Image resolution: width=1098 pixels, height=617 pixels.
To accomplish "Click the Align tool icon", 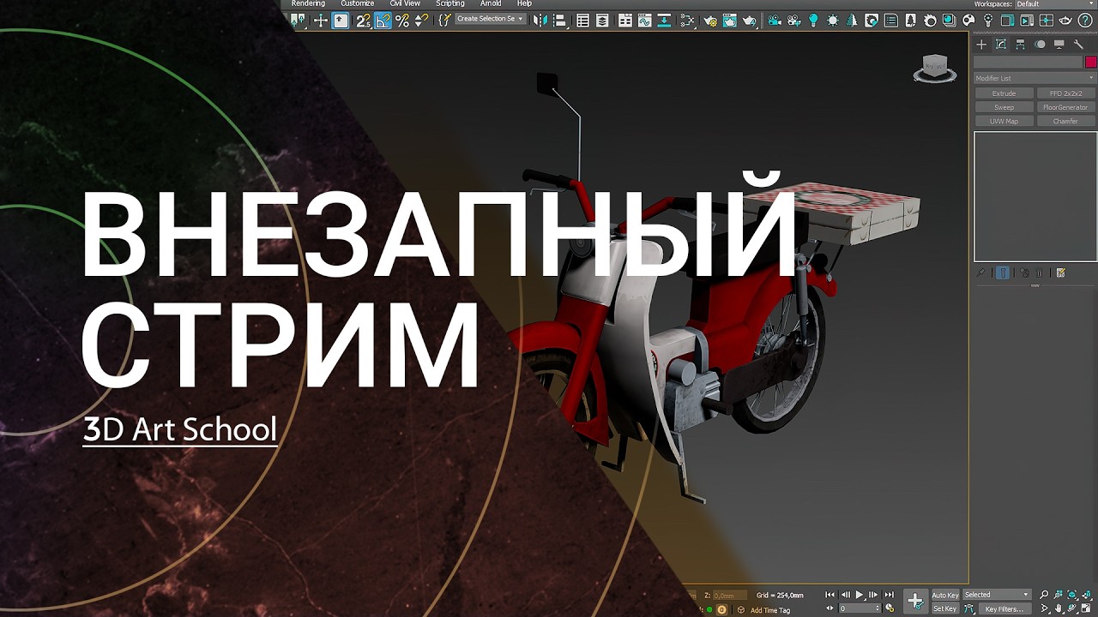I will click(x=560, y=21).
